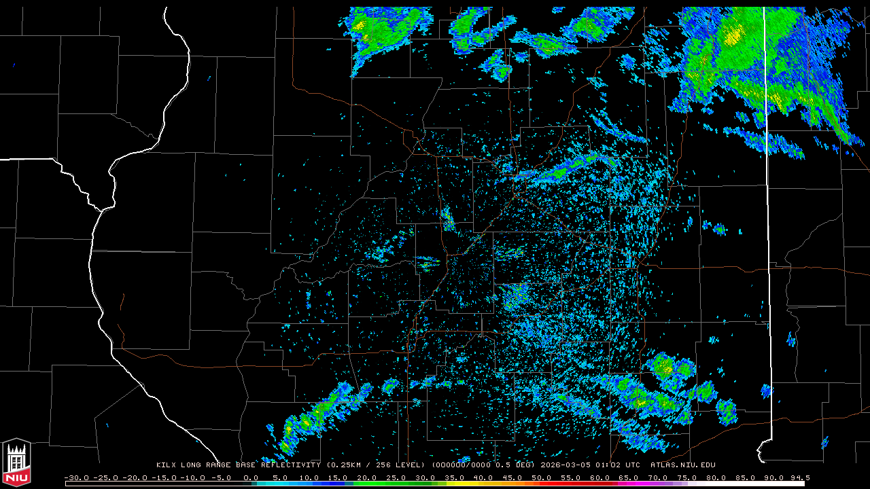Click the red 55.0 dBZ color on scale
The image size is (870, 489).
tap(570, 484)
